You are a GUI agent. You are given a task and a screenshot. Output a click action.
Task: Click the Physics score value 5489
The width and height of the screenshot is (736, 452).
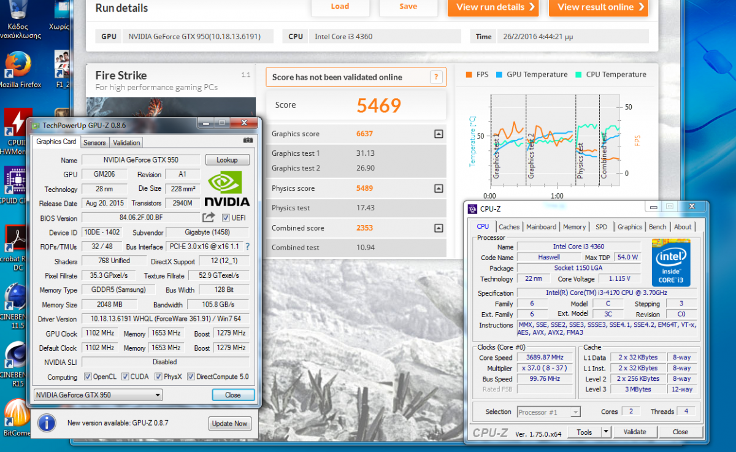click(364, 188)
